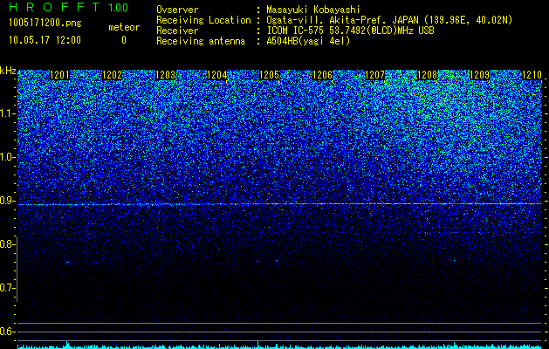Screen dimensions: 549x349
Task: Click observer name Masayuki Kobayashi
Action: [x=313, y=10]
